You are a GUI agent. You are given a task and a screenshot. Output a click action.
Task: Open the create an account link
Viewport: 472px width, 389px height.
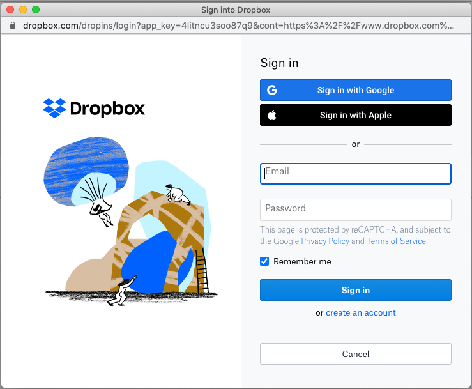click(361, 313)
